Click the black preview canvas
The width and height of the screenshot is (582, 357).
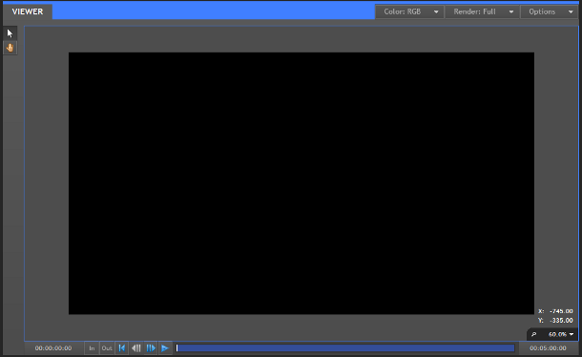click(x=301, y=183)
